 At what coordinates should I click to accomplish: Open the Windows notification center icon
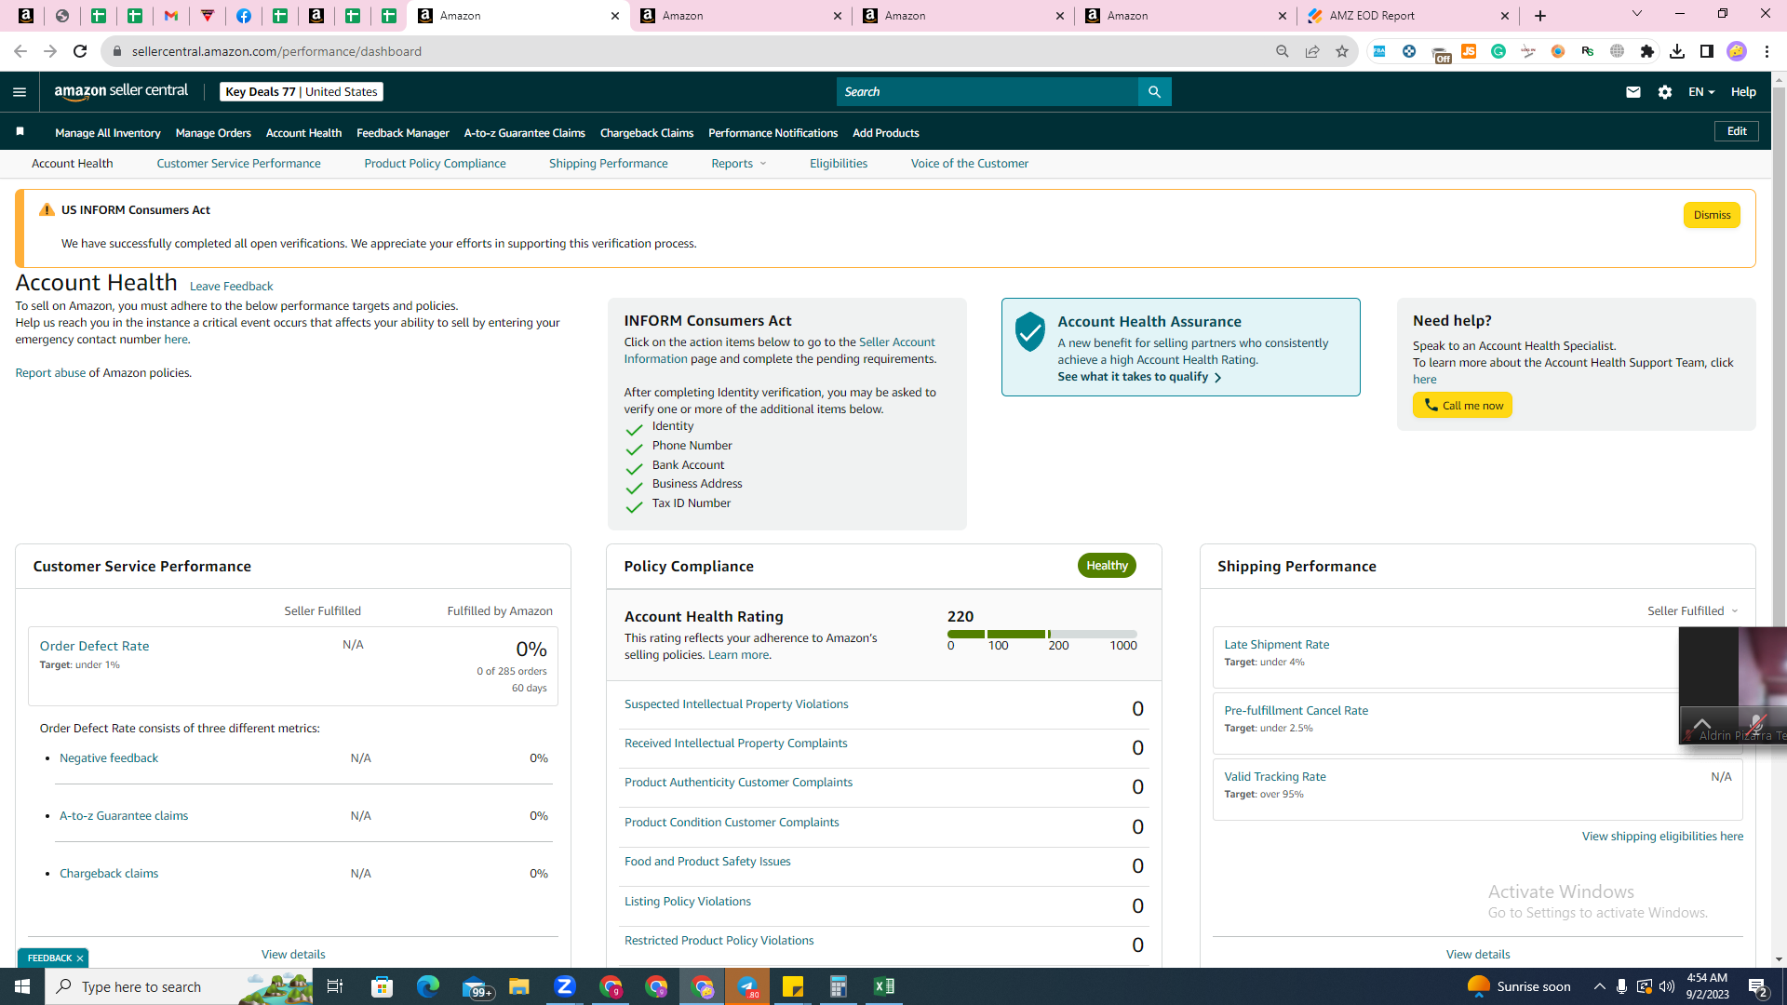1758,986
